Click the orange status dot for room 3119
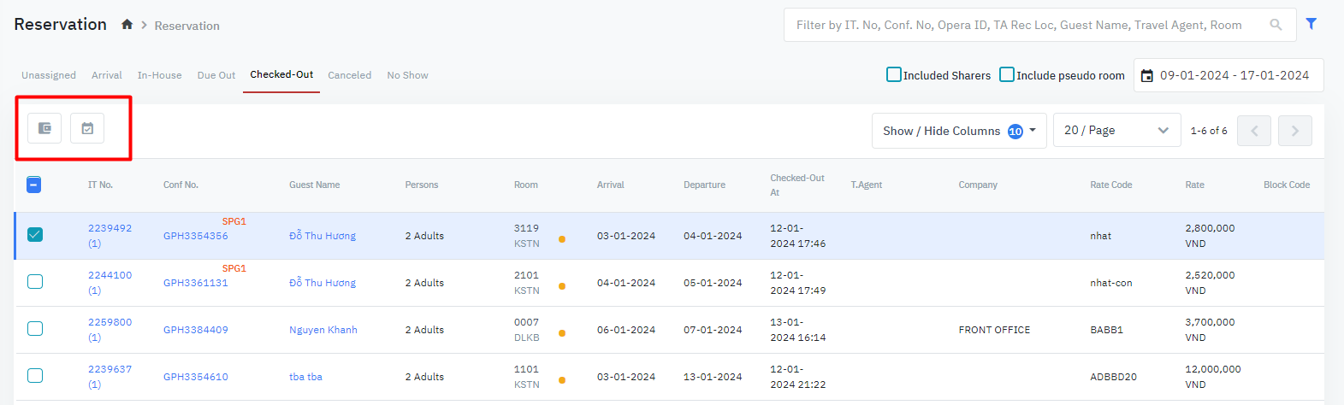 click(562, 239)
